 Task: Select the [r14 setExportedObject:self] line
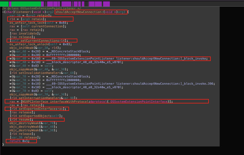(x=36, y=116)
